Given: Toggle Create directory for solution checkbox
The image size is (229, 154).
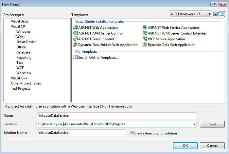Looking at the screenshot, I should pyautogui.click(x=132, y=133).
